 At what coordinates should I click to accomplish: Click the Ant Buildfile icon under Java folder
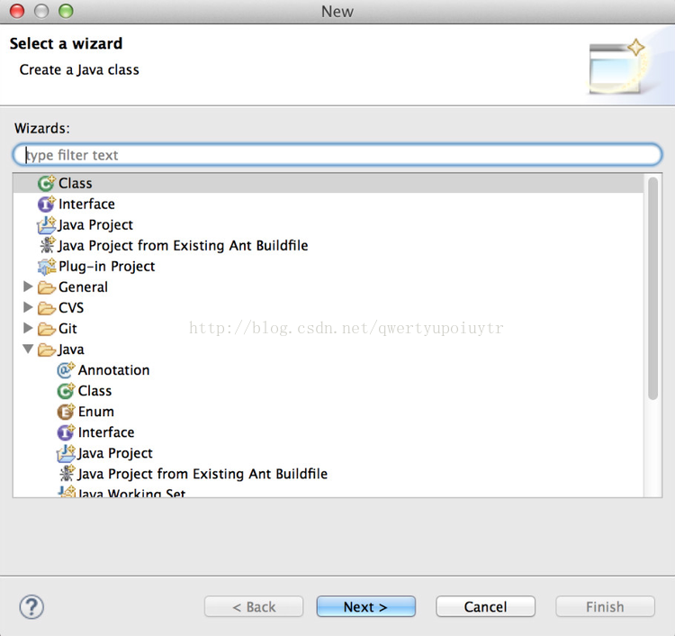(x=67, y=474)
